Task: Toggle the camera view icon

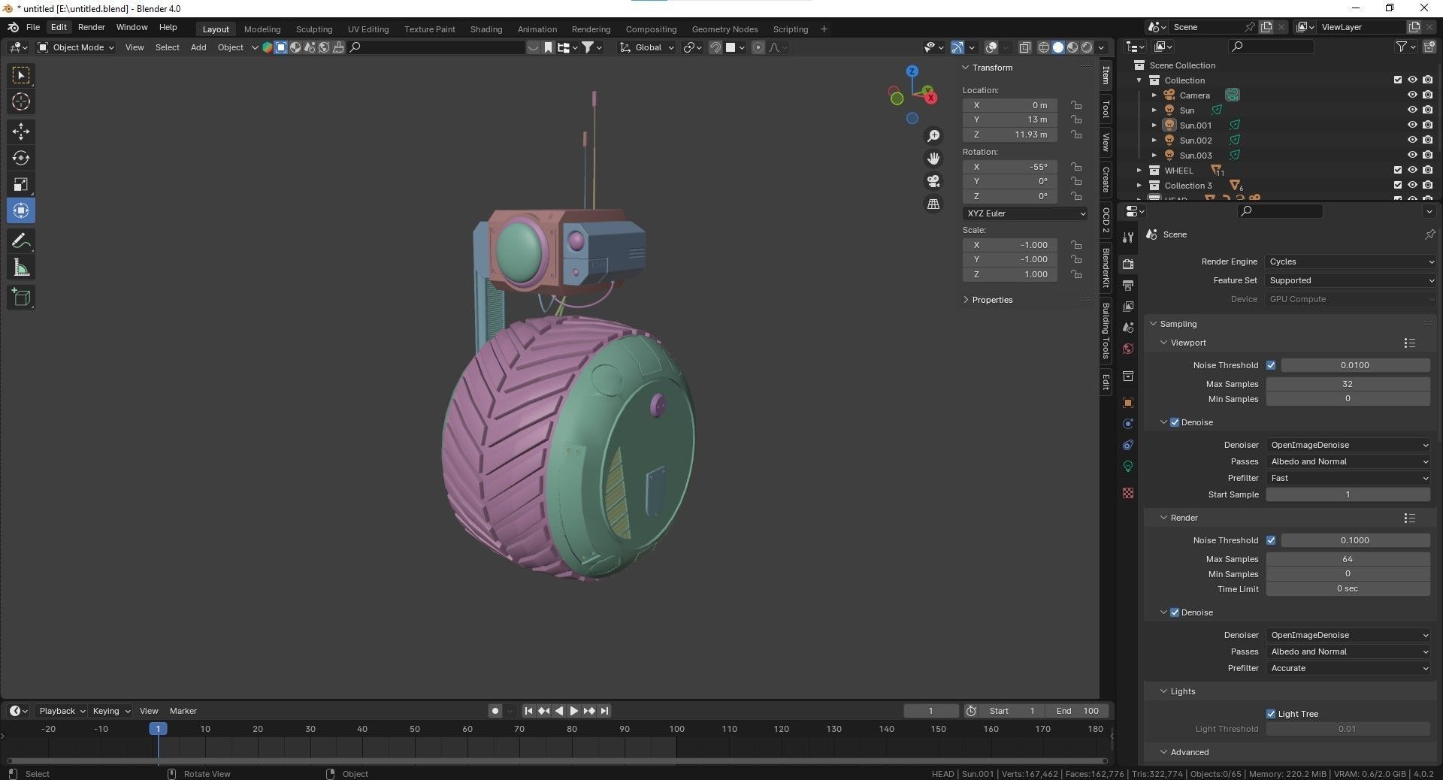Action: [x=933, y=181]
